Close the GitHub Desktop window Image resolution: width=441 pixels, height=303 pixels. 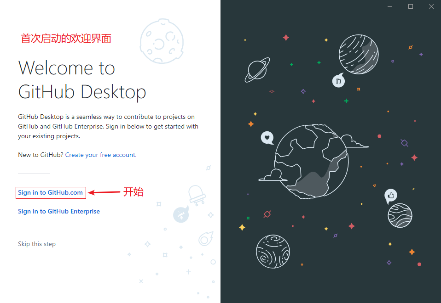[431, 6]
